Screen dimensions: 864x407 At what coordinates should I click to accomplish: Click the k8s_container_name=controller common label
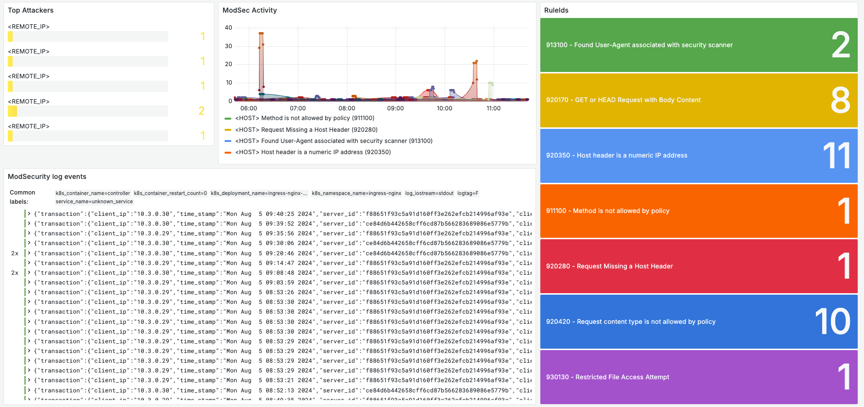pos(93,194)
